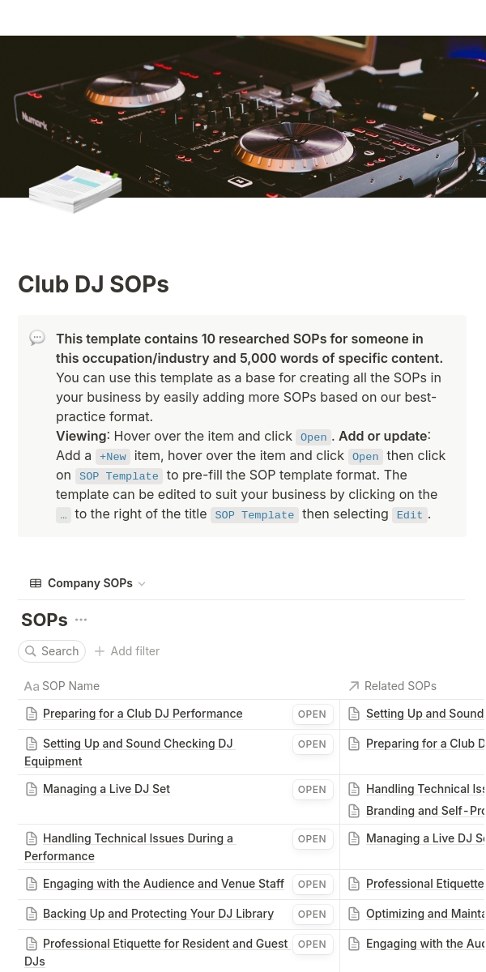Viewport: 486px width, 972px height.
Task: Click the plus icon beside Add filter
Action: click(x=100, y=651)
